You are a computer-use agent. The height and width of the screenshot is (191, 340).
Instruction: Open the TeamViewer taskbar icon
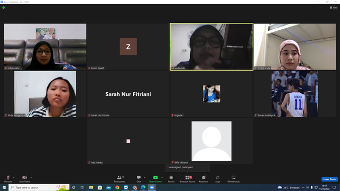pos(126,187)
